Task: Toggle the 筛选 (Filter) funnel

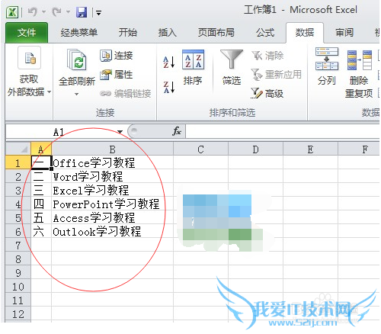Action: 232,68
